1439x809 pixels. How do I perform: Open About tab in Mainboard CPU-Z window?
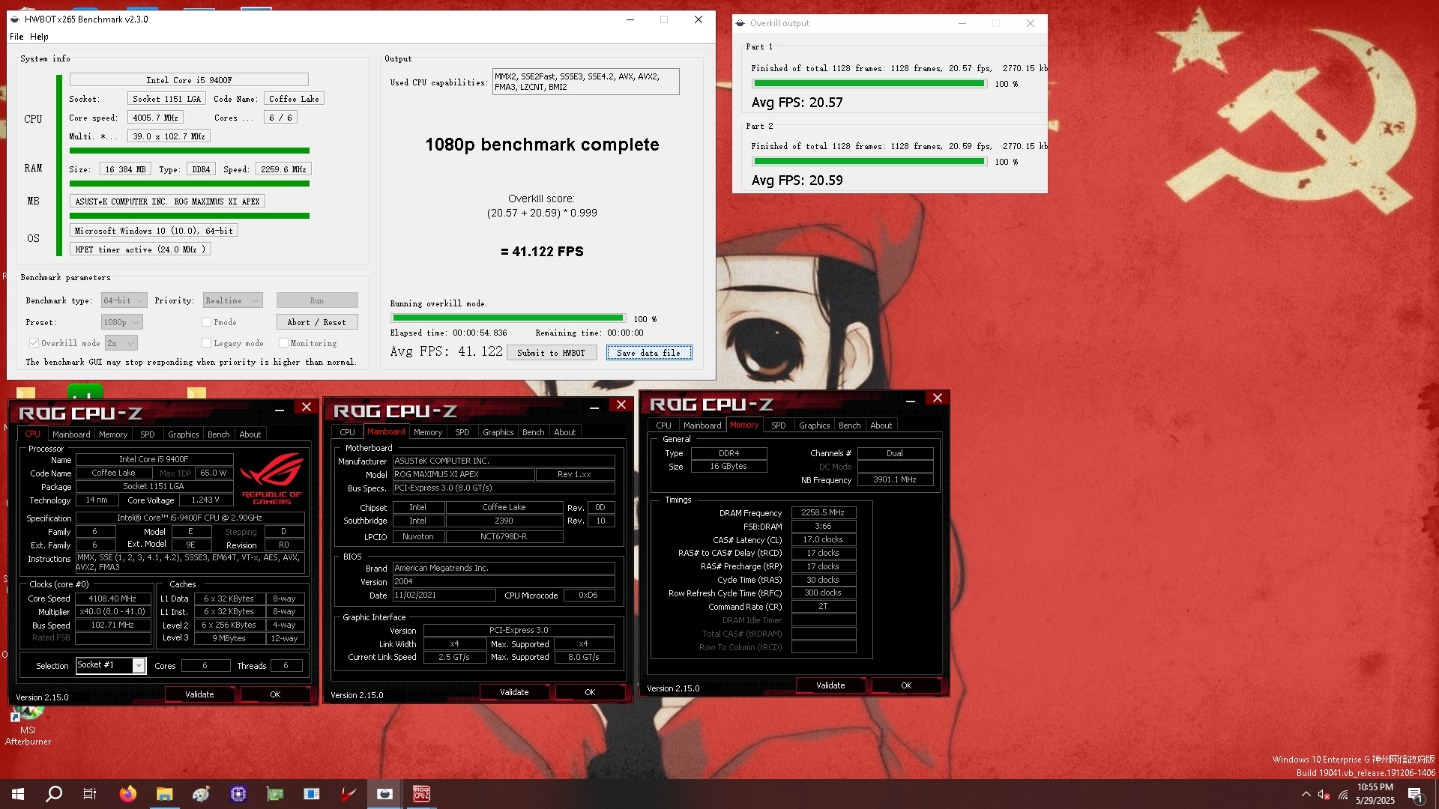pyautogui.click(x=564, y=432)
